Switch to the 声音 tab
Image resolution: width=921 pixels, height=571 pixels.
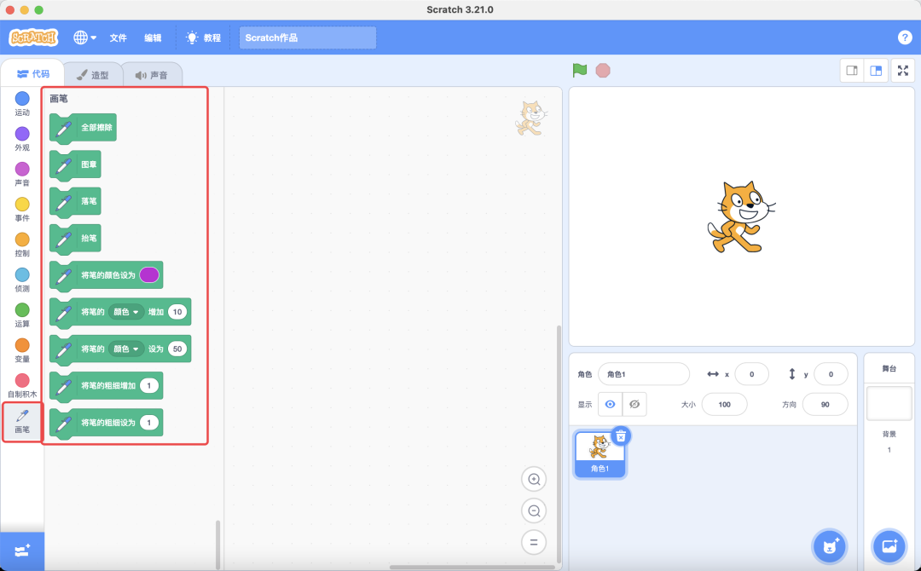(x=152, y=75)
